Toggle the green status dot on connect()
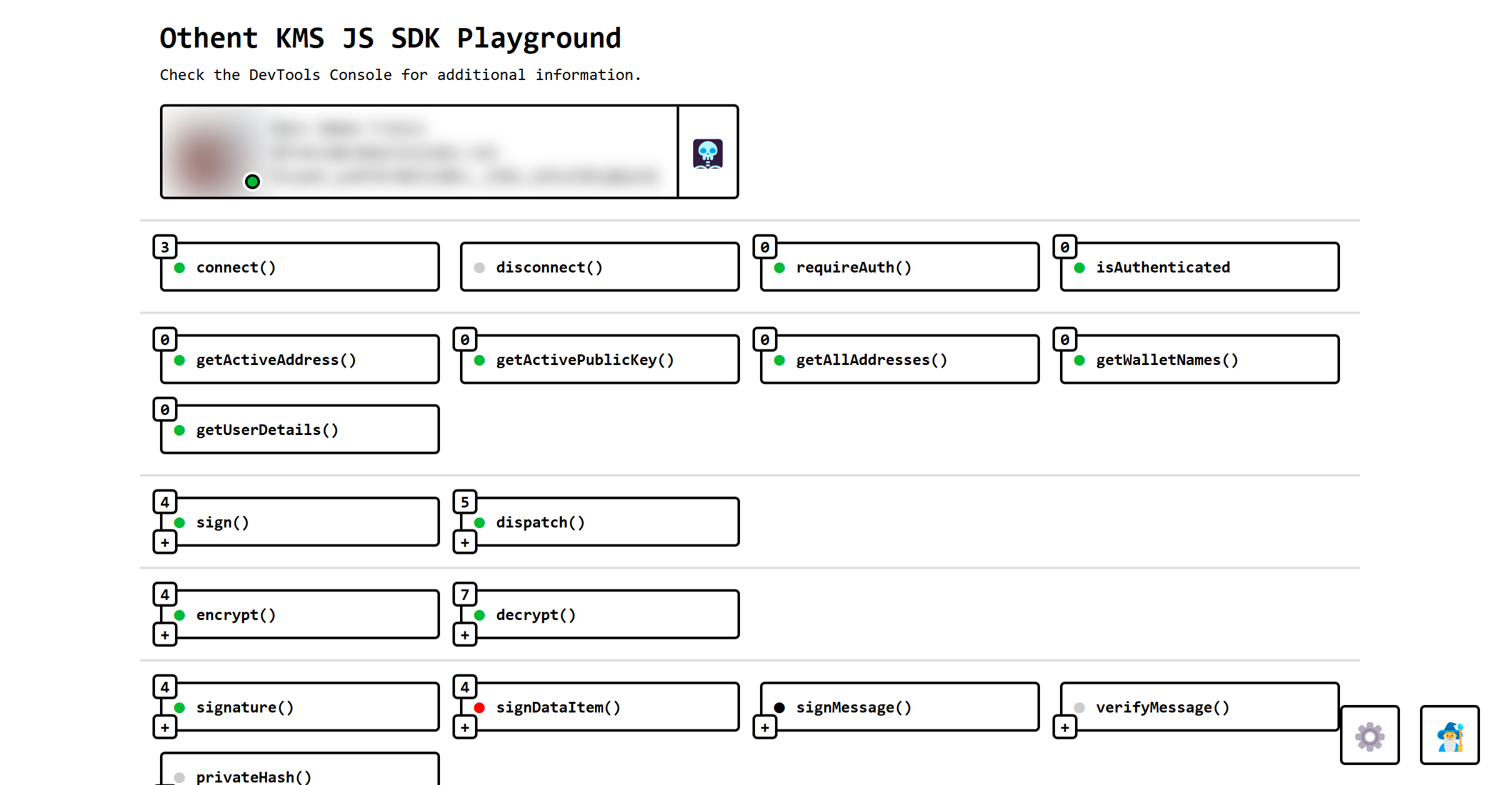Screen dimensions: 1500x785 [x=179, y=267]
